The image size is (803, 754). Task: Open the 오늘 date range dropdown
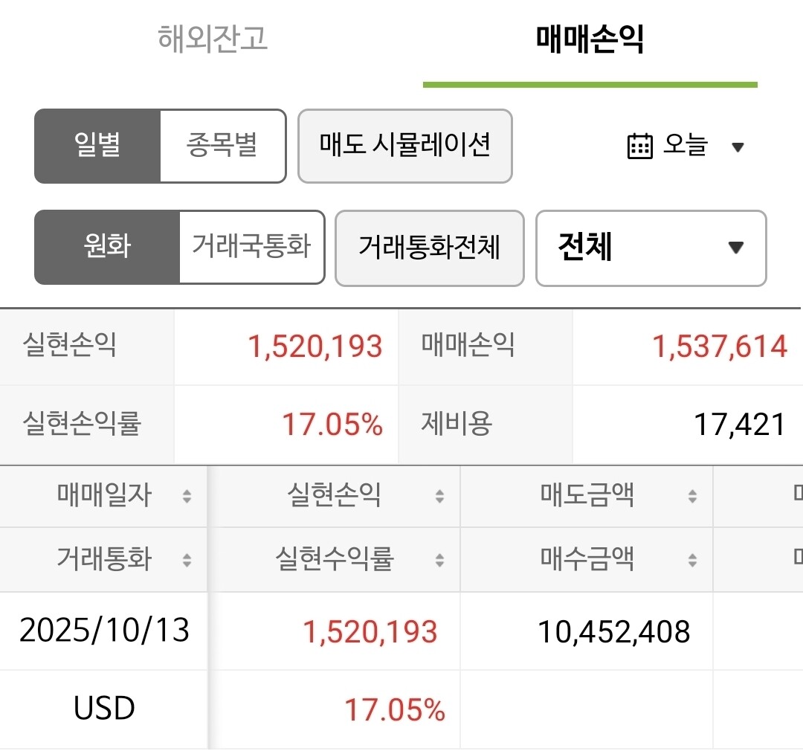click(686, 146)
